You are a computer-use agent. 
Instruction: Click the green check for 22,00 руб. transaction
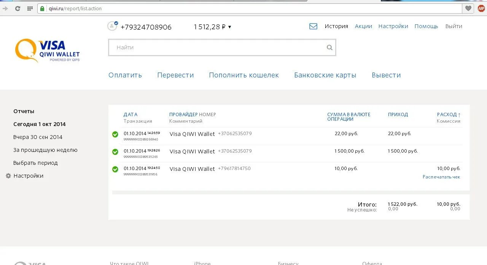115,134
